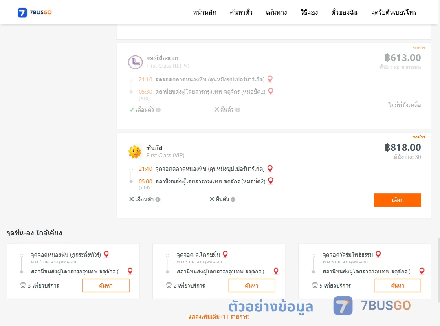Click the page vertical scrollbar
The image size is (440, 326).
[439, 270]
